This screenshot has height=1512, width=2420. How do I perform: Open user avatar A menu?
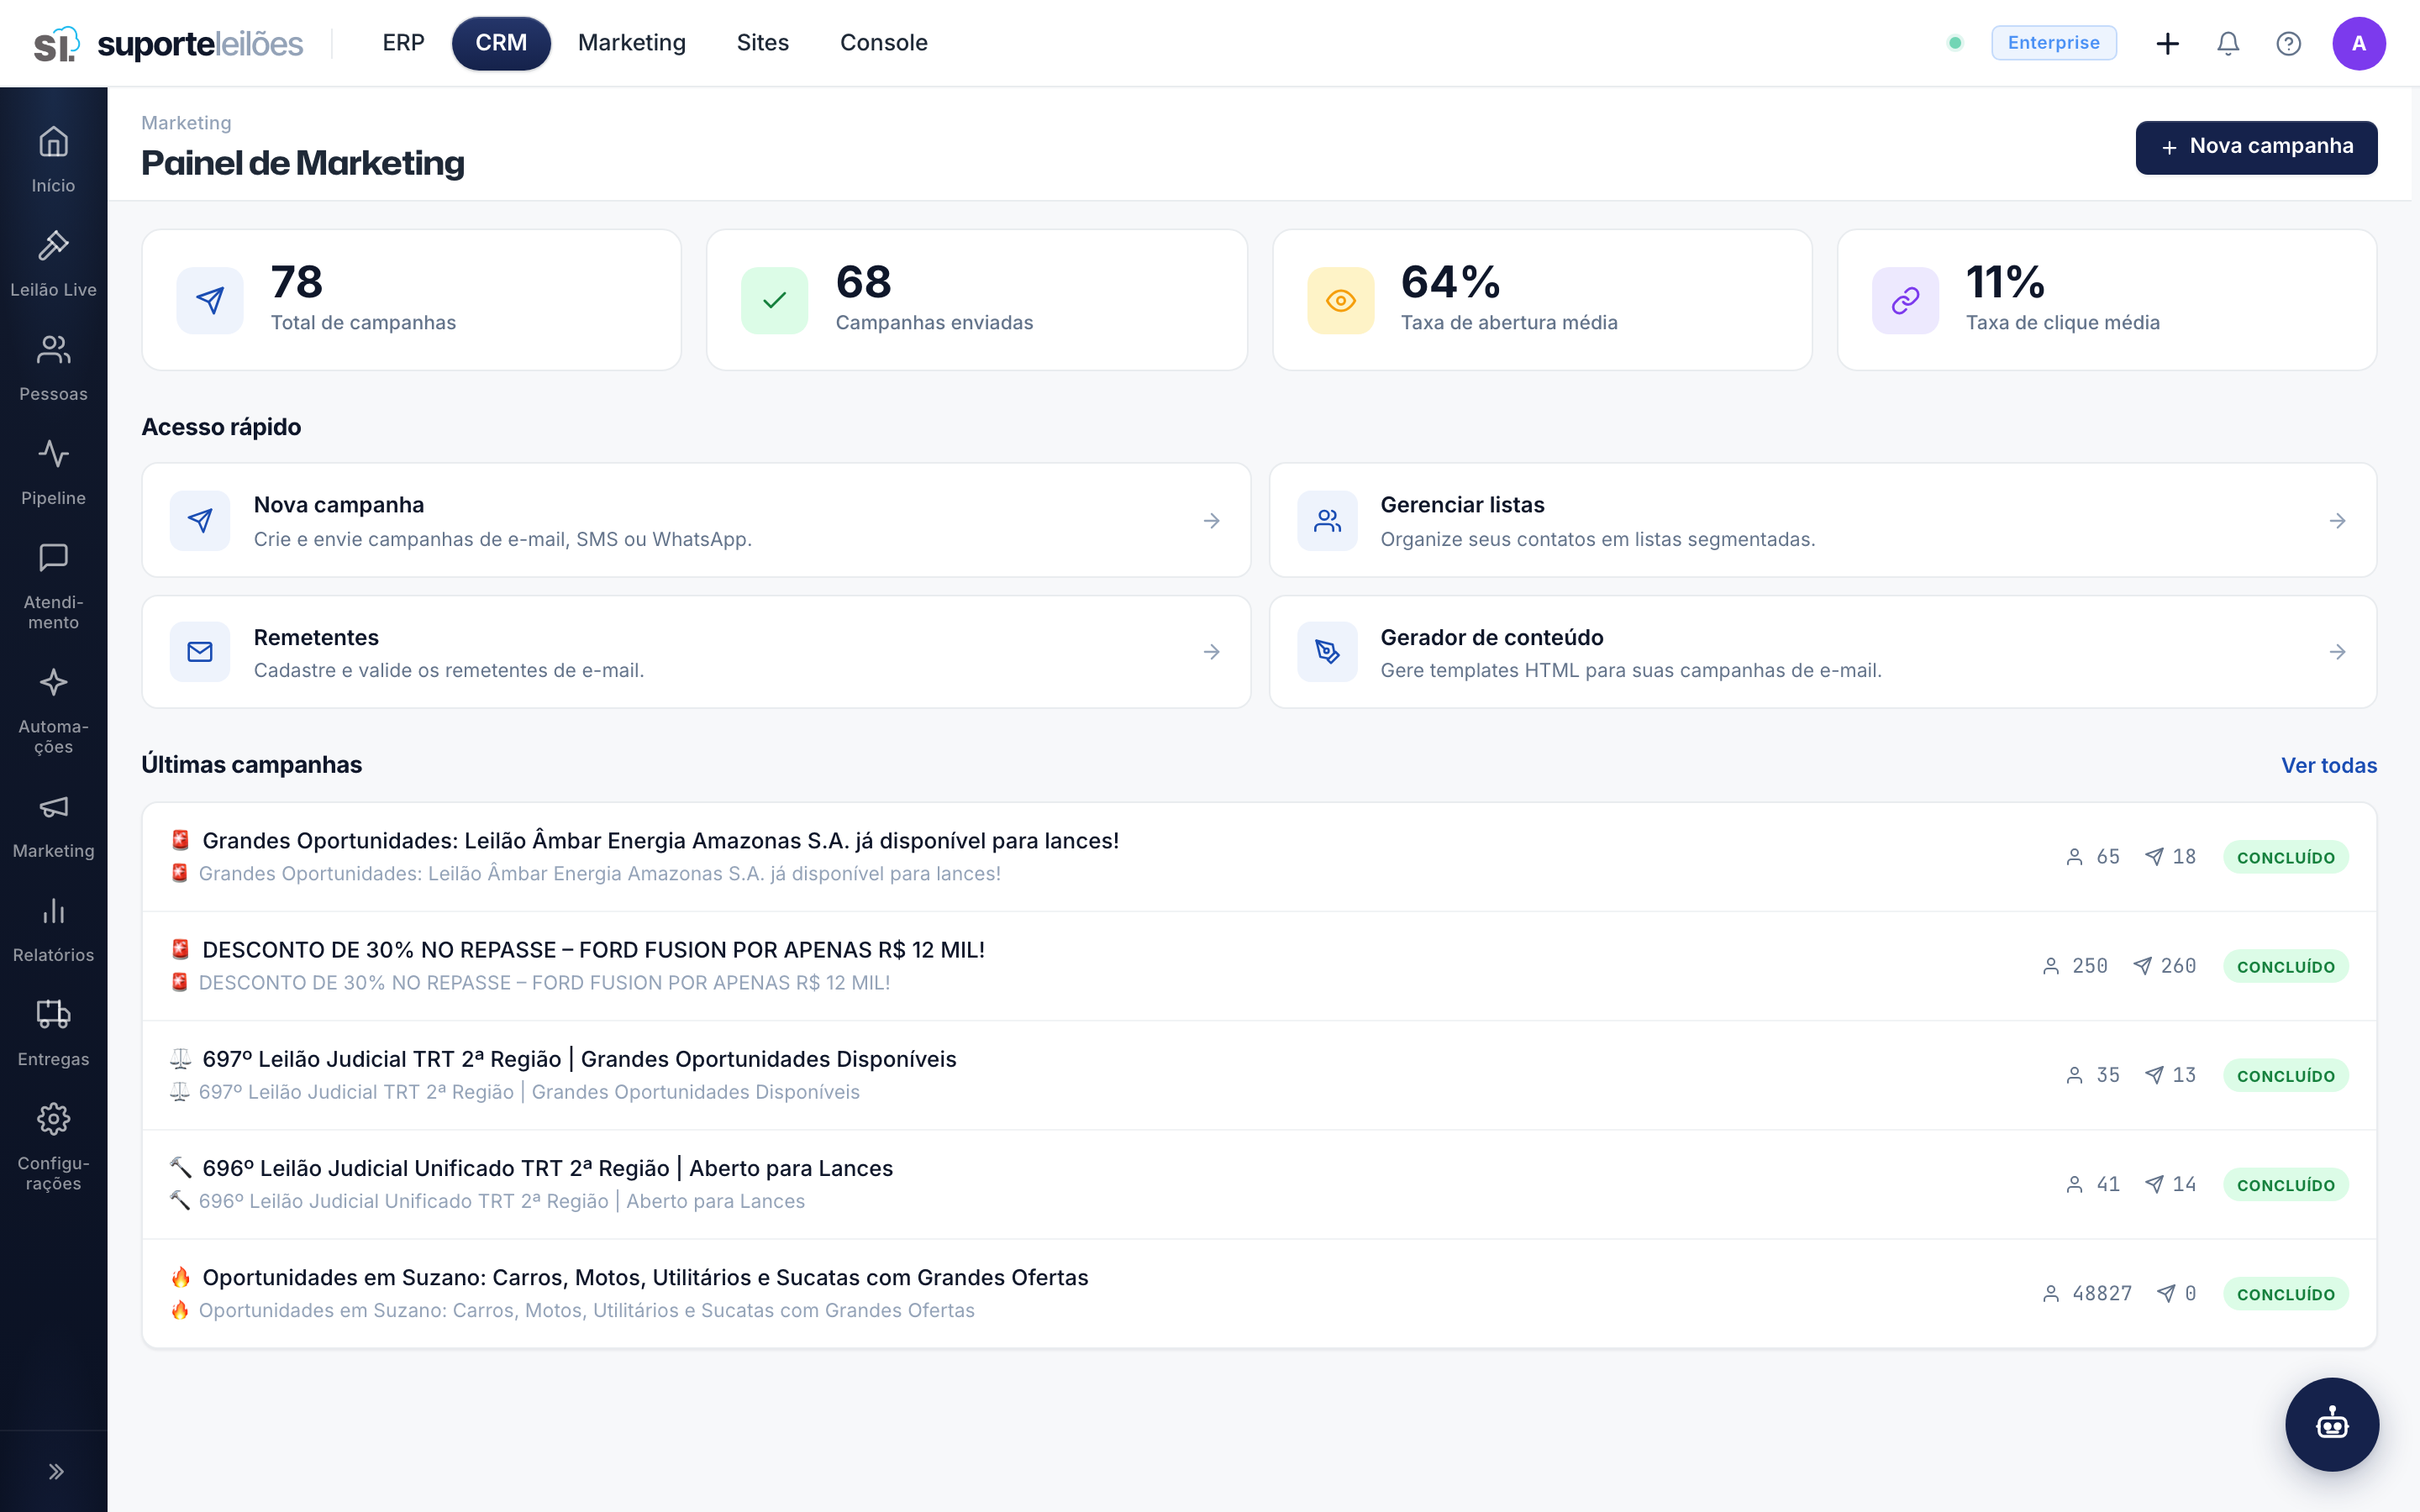pyautogui.click(x=2359, y=43)
